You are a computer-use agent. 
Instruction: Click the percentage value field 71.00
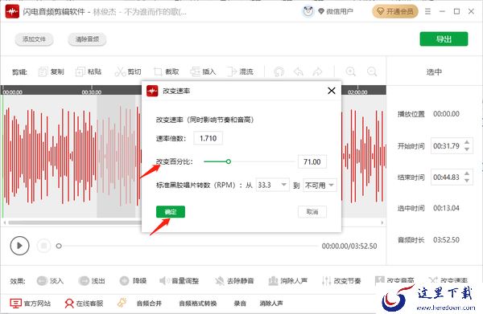tap(312, 161)
